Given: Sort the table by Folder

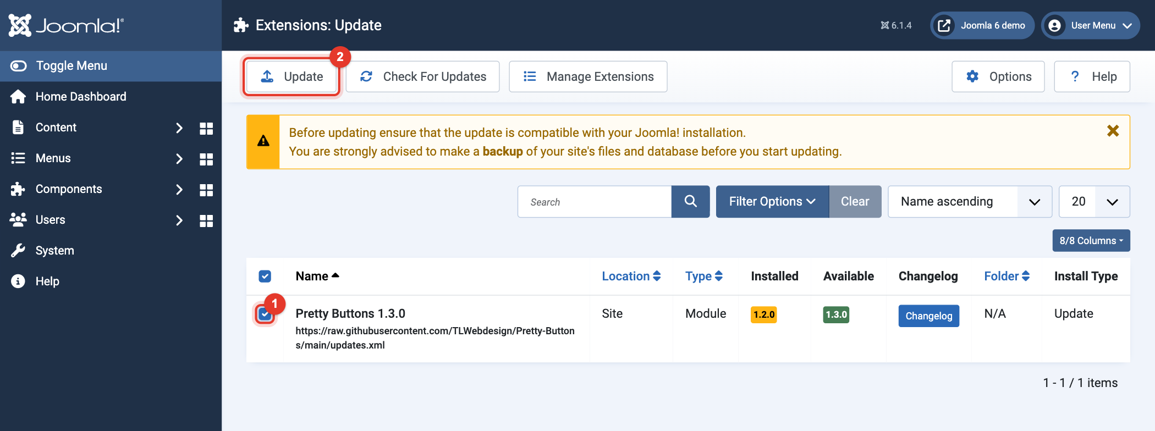Looking at the screenshot, I should tap(1007, 277).
